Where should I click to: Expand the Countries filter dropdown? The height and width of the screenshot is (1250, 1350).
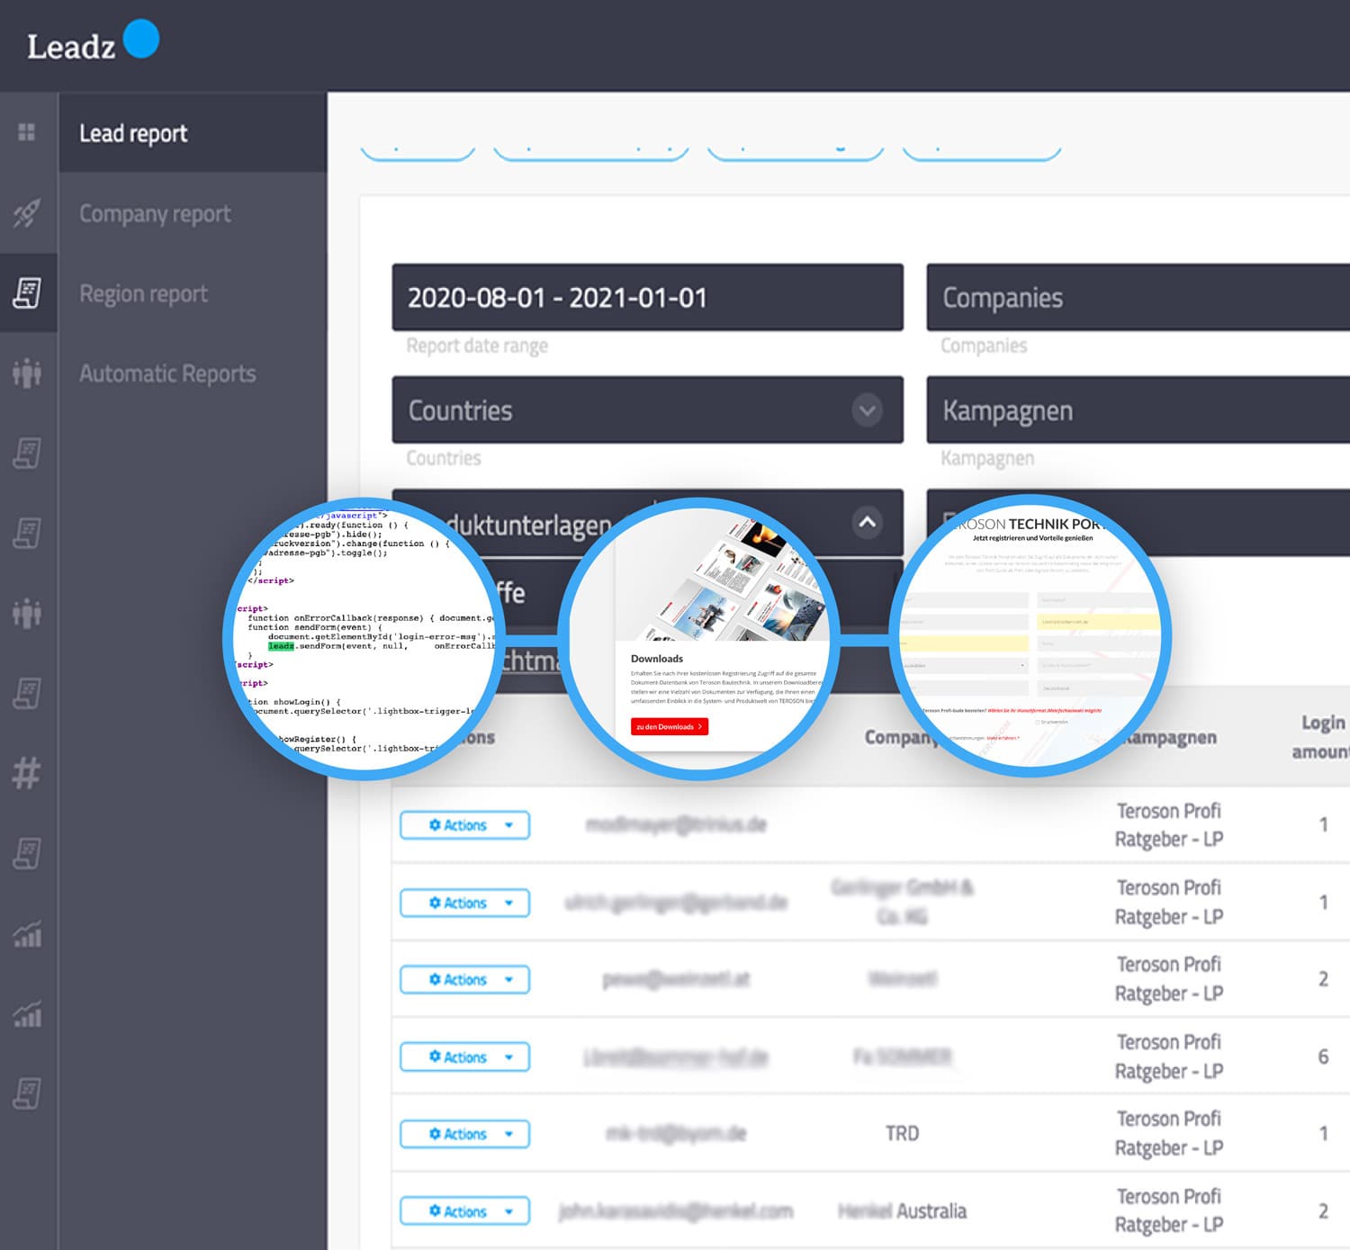867,410
